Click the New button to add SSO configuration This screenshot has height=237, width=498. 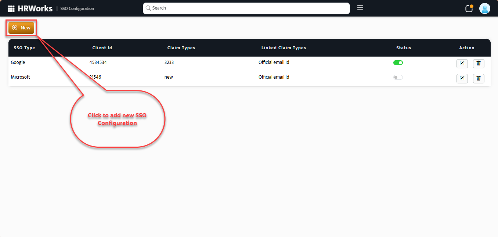coord(21,27)
